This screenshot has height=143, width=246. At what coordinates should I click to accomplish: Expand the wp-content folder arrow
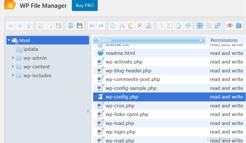pyautogui.click(x=13, y=67)
